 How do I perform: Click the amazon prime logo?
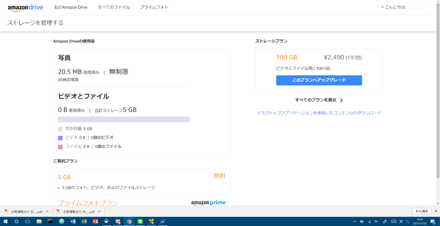coord(208,203)
